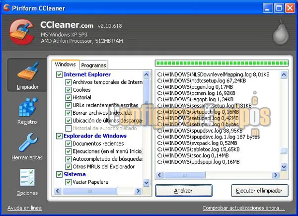Switch to the Windows tab
The height and width of the screenshot is (216, 298).
coord(66,65)
